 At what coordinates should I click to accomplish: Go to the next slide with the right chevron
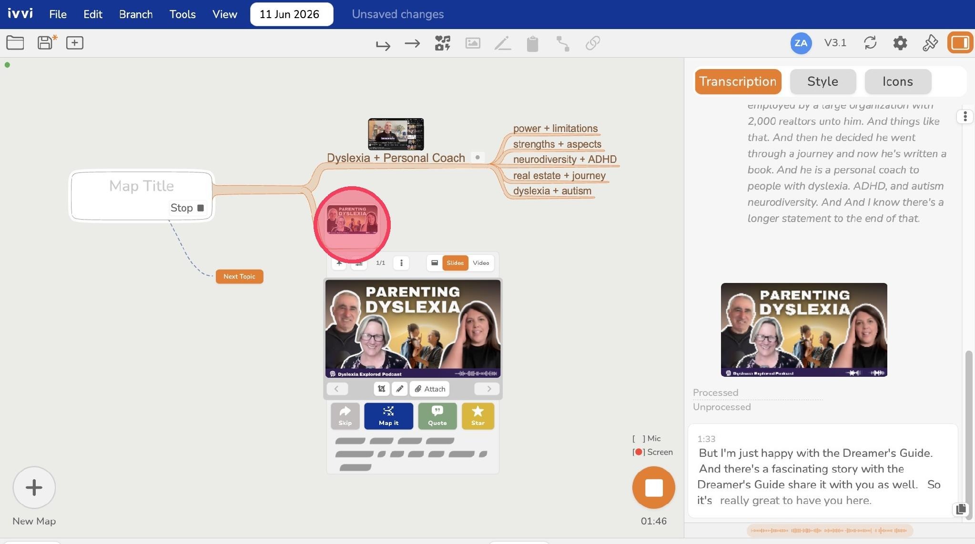point(488,389)
